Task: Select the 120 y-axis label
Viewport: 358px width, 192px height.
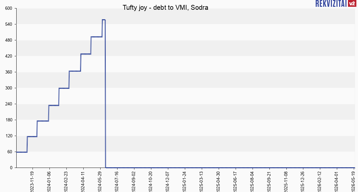Action: point(8,136)
